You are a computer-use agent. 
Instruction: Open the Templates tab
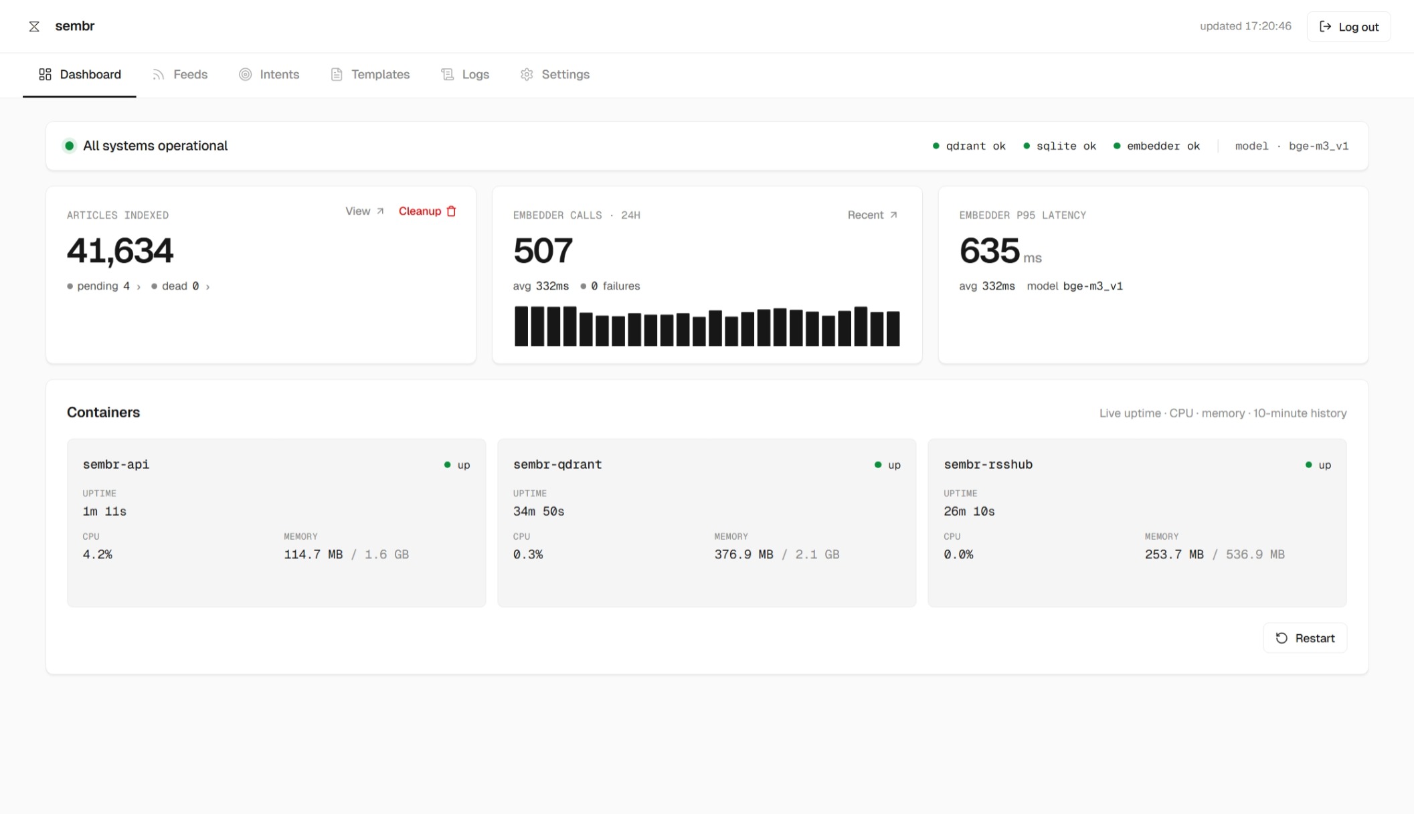[x=370, y=74]
